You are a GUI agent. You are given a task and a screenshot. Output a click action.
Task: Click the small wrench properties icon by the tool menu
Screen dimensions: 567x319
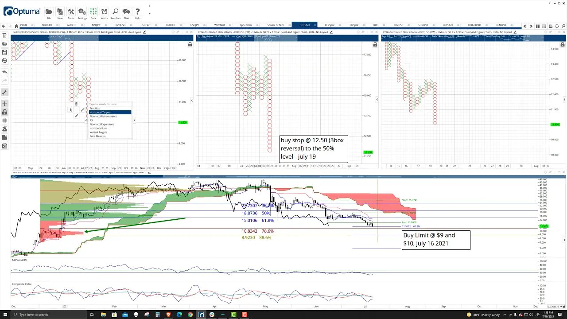[82, 110]
